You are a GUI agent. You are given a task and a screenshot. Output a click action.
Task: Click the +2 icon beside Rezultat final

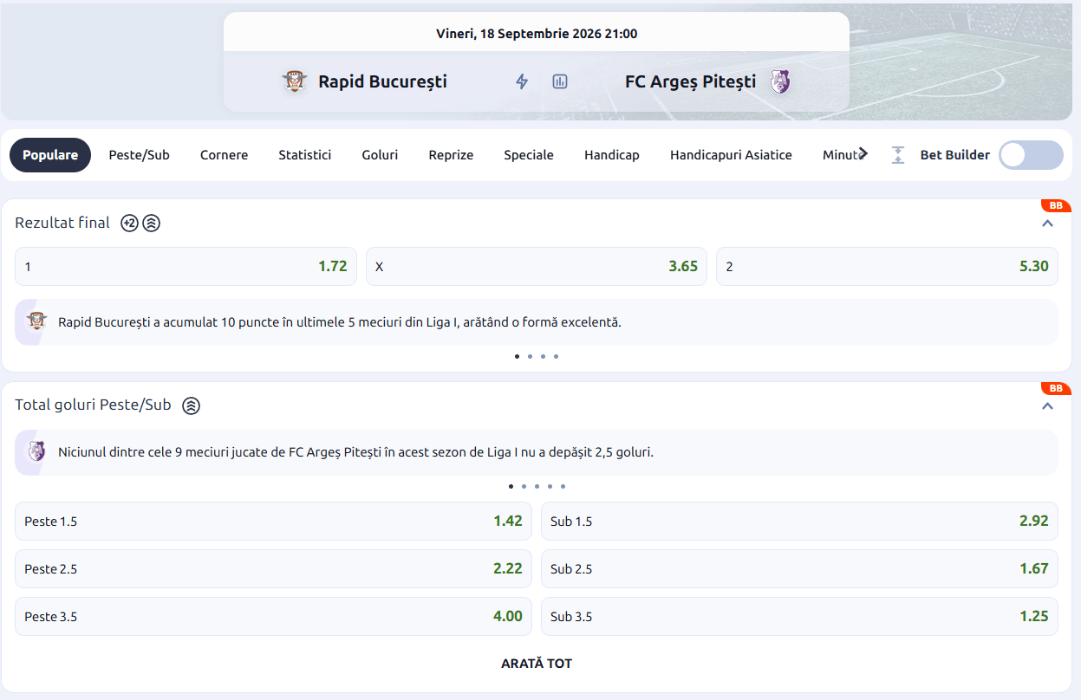click(x=129, y=223)
